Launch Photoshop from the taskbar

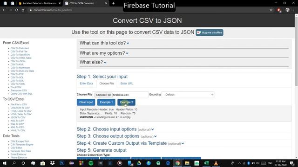[x=62, y=163]
